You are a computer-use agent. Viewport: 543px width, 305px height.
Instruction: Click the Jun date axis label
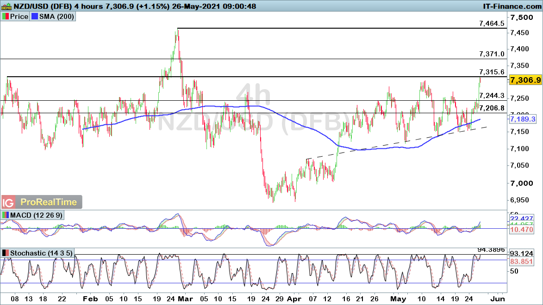(x=498, y=299)
